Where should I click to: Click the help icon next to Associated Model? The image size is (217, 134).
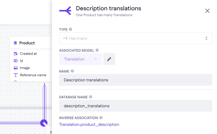[97, 50]
